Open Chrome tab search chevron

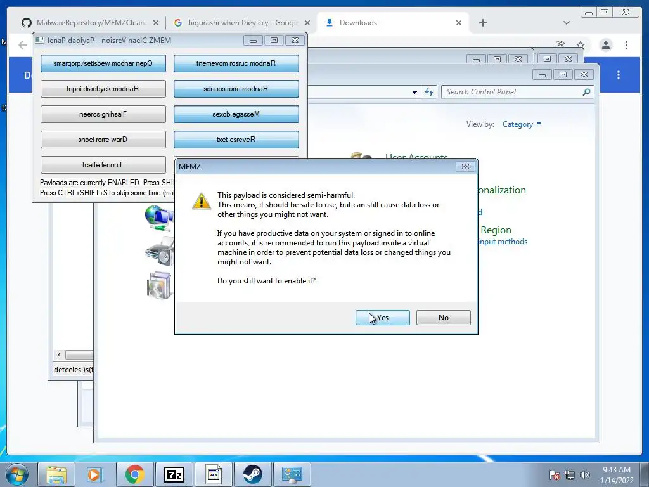[566, 23]
